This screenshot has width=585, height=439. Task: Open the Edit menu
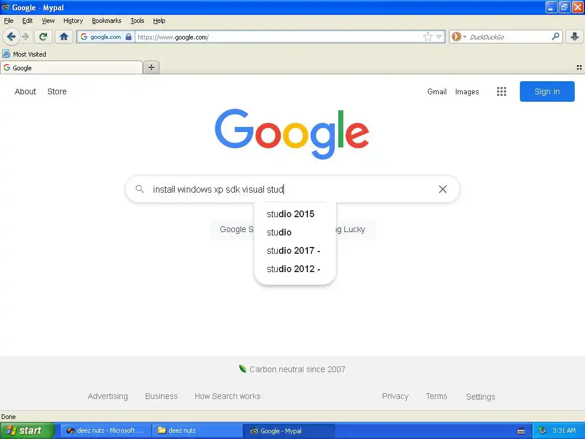tap(27, 21)
